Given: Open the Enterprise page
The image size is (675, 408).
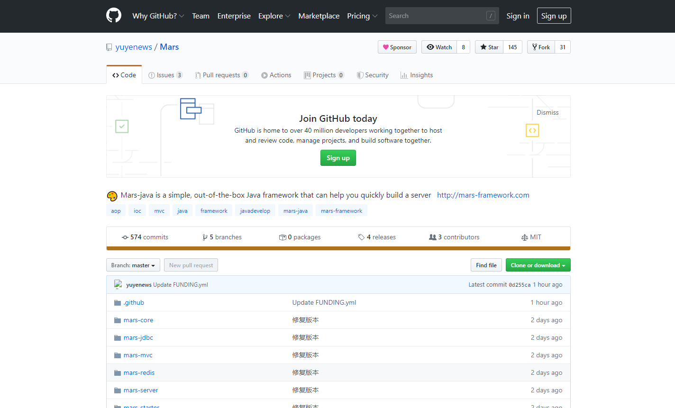Looking at the screenshot, I should tap(234, 16).
